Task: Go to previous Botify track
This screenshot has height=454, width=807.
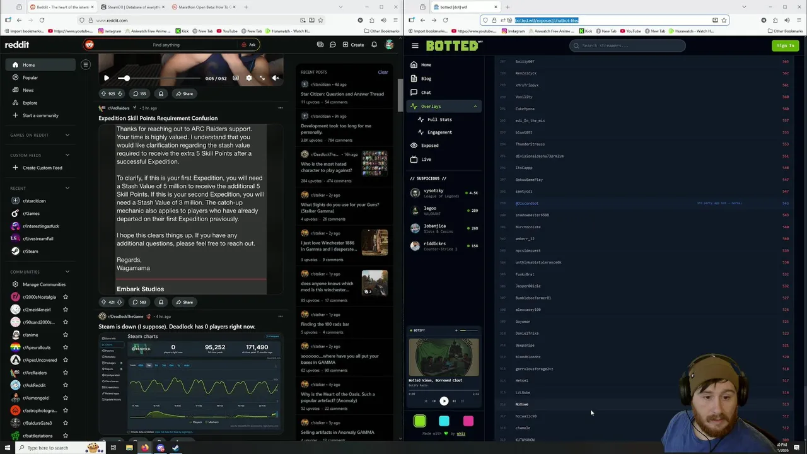Action: click(434, 401)
